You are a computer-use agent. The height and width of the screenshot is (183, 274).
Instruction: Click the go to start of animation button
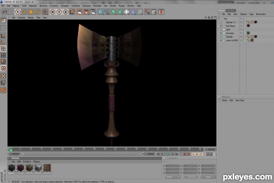pyautogui.click(x=158, y=154)
